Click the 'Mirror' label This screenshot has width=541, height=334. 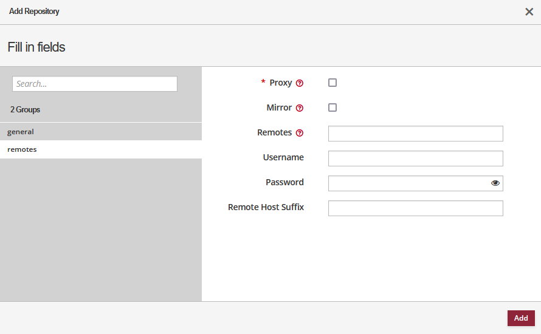pyautogui.click(x=279, y=107)
